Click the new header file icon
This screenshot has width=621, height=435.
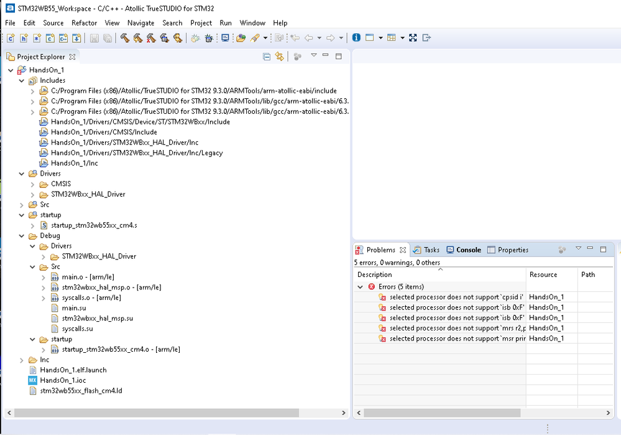24,38
